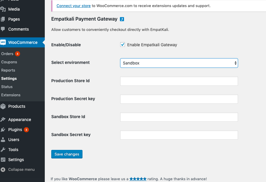266x182 pixels.
Task: Click the Products box icon
Action: tap(3, 106)
